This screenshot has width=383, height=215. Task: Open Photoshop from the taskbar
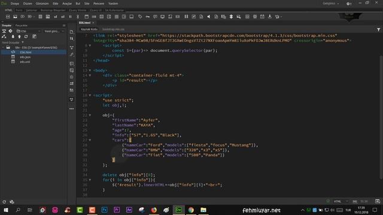click(104, 210)
